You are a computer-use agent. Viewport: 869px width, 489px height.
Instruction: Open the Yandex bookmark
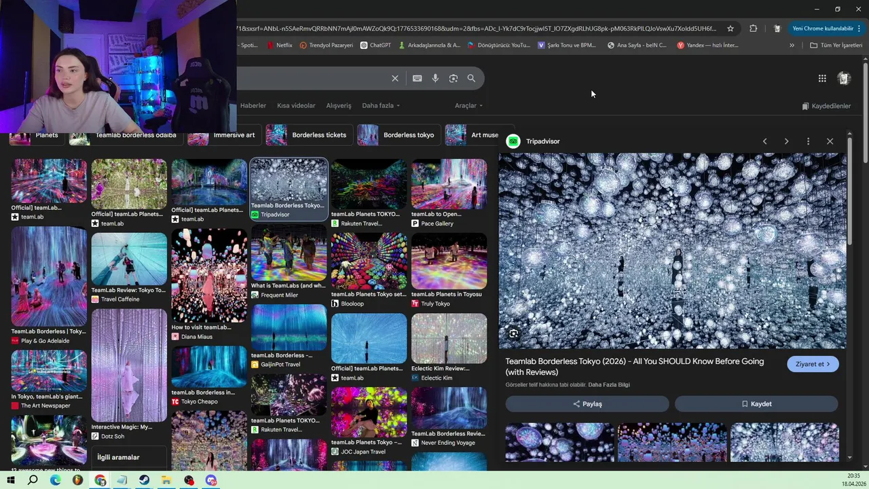(707, 46)
